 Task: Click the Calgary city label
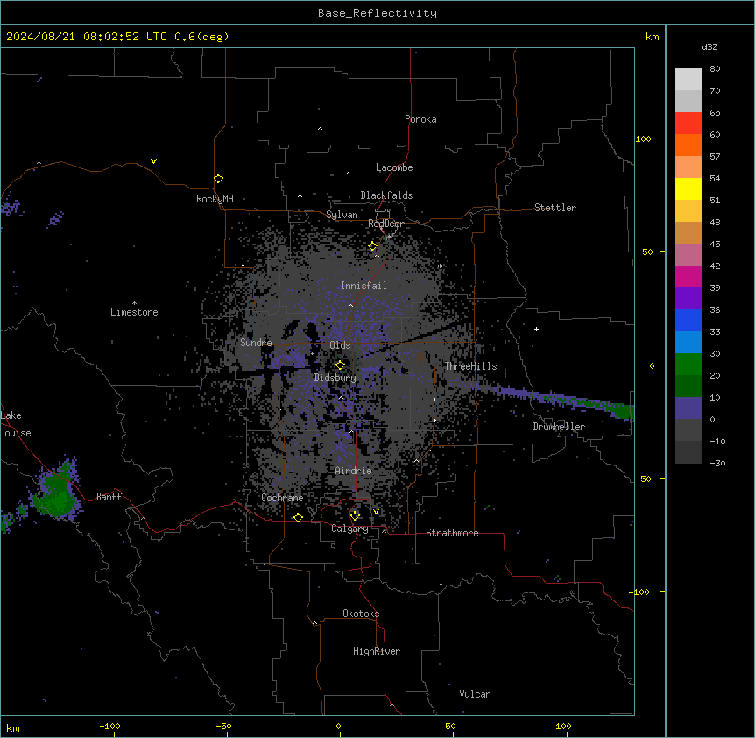click(x=349, y=529)
